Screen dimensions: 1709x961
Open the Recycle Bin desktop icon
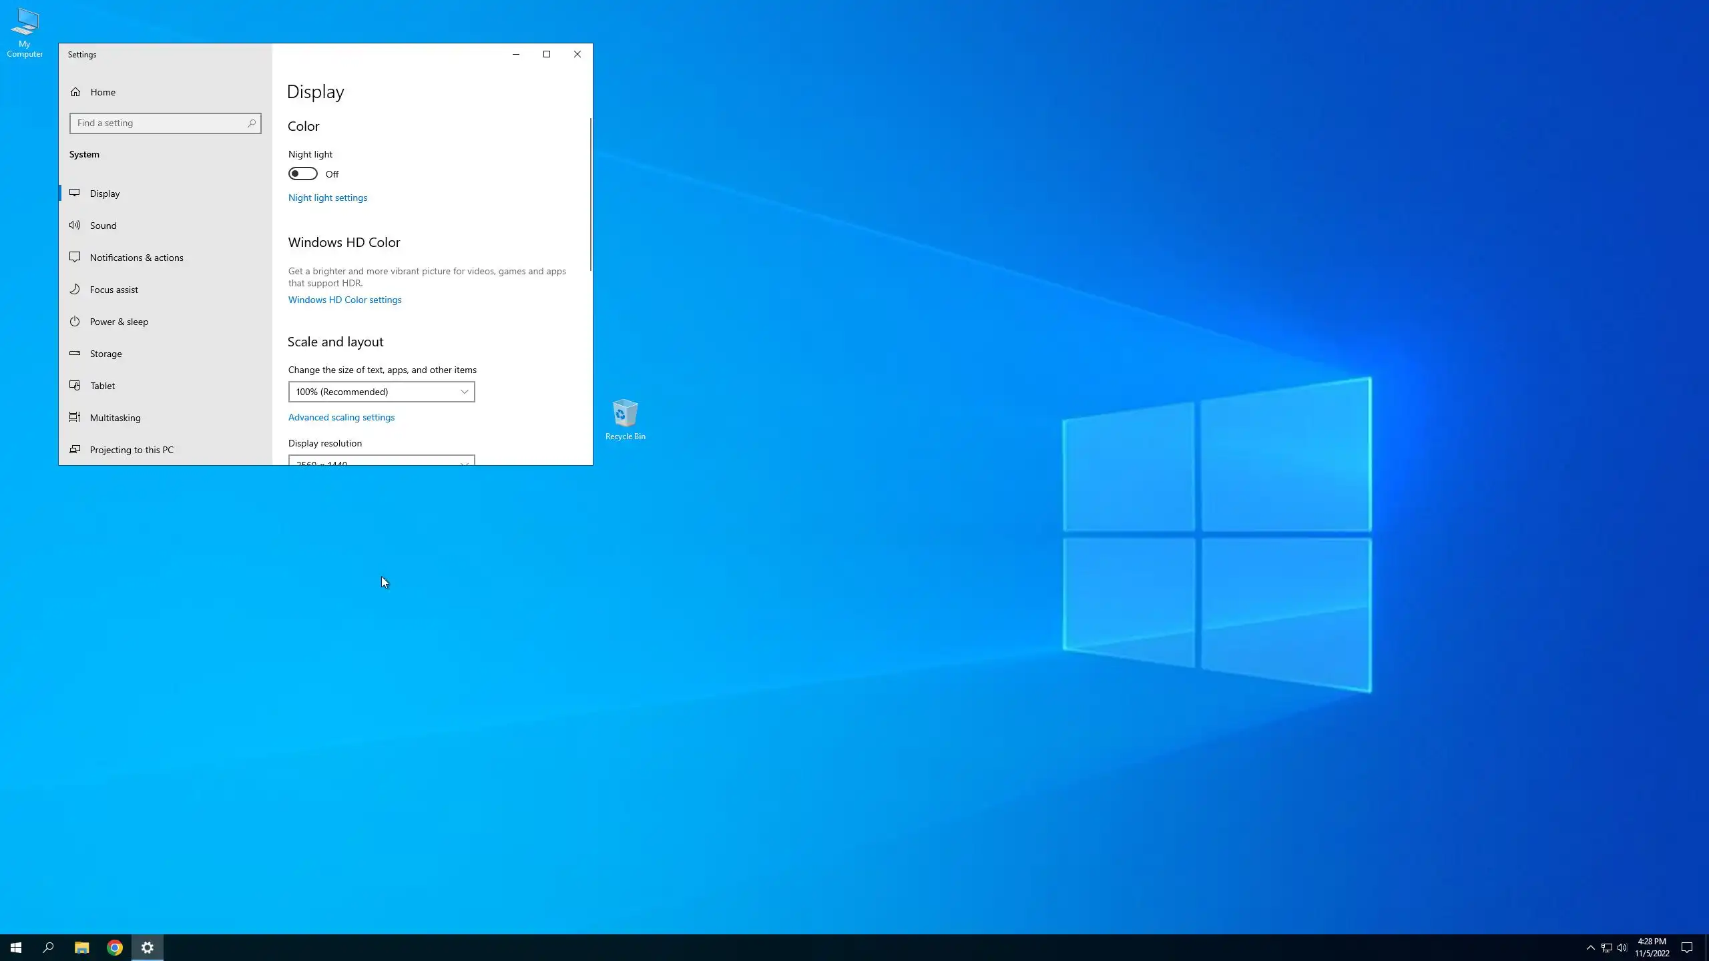(x=625, y=415)
